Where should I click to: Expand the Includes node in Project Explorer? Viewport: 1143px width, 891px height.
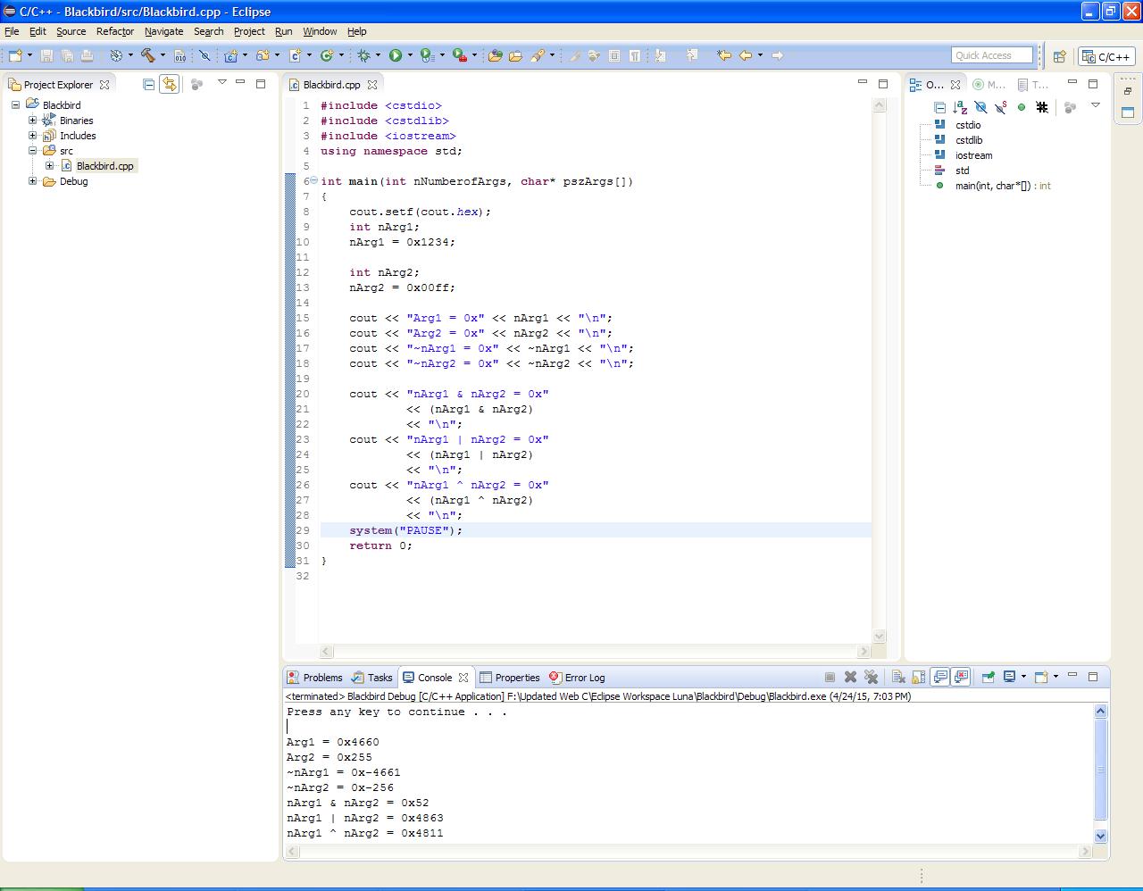point(33,136)
